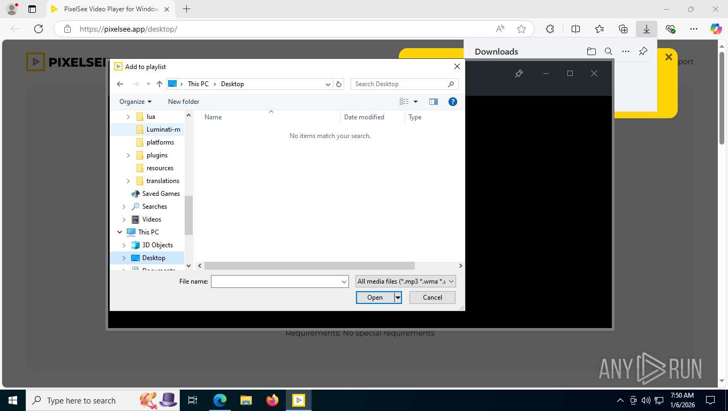Create a New folder

(x=184, y=102)
